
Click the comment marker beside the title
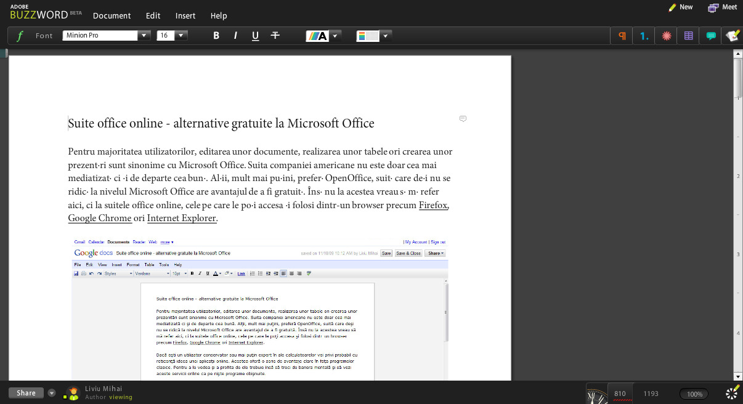pos(463,119)
